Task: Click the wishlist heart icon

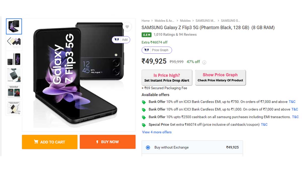Action: coord(127,26)
